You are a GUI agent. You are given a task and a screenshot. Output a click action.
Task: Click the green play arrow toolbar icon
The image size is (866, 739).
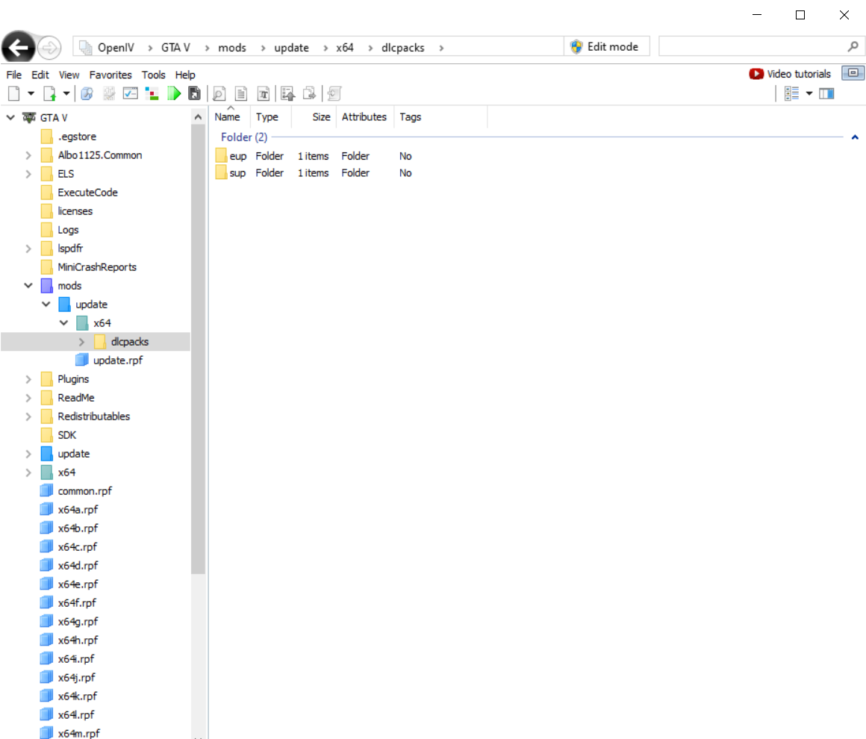click(174, 93)
